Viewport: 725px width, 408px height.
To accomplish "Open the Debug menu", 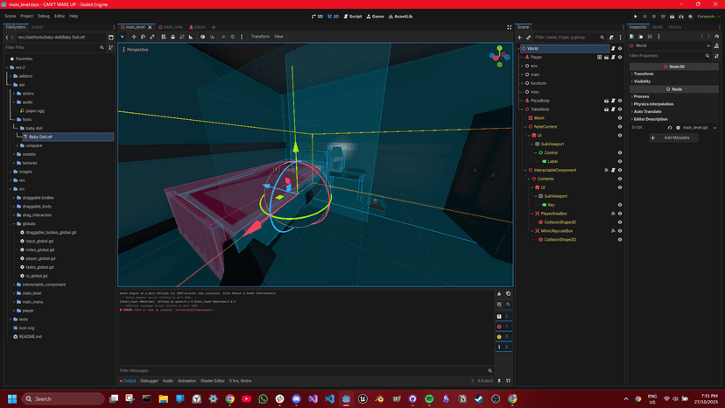I will 44,16.
